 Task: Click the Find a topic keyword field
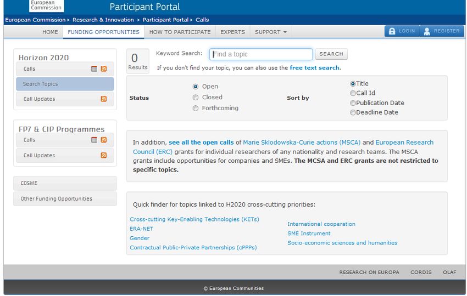(261, 54)
